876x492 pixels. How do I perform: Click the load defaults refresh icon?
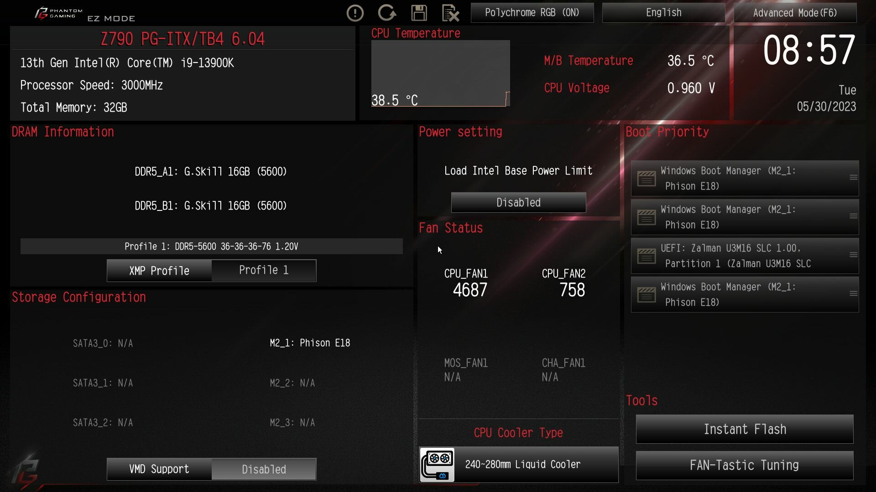(x=387, y=13)
